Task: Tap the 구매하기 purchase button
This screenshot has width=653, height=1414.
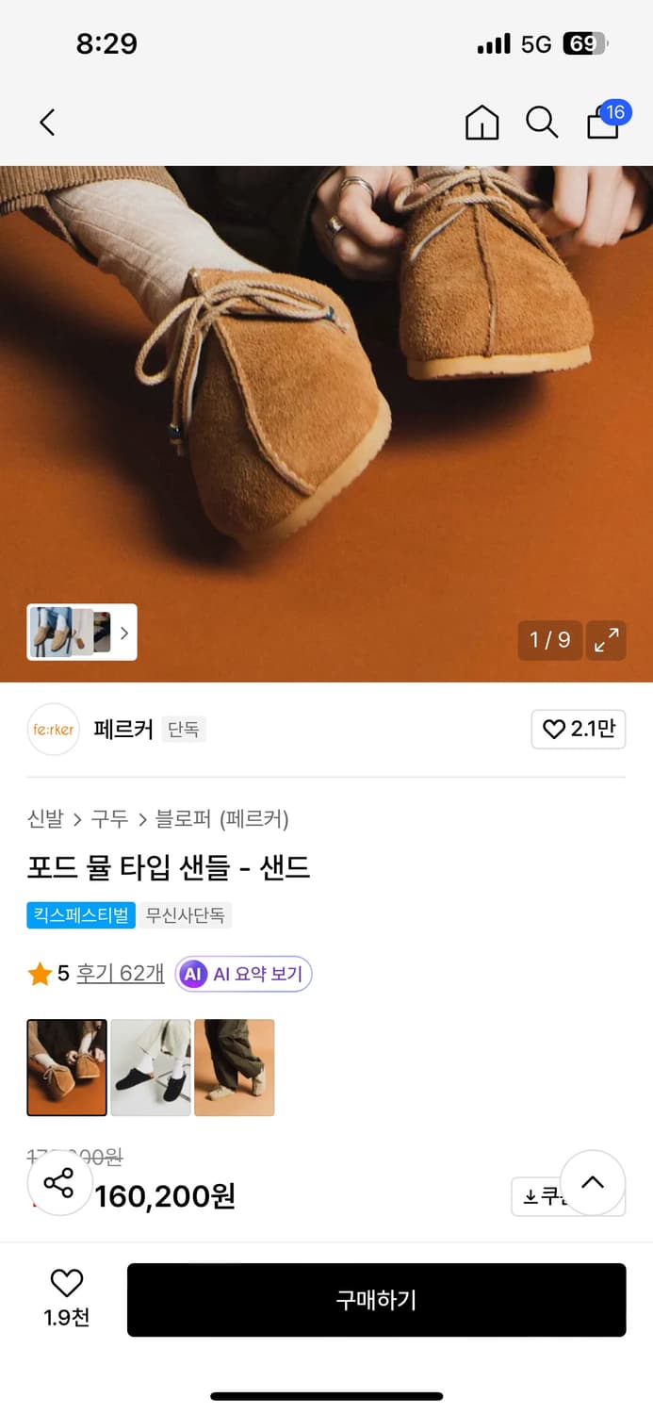Action: 376,1299
